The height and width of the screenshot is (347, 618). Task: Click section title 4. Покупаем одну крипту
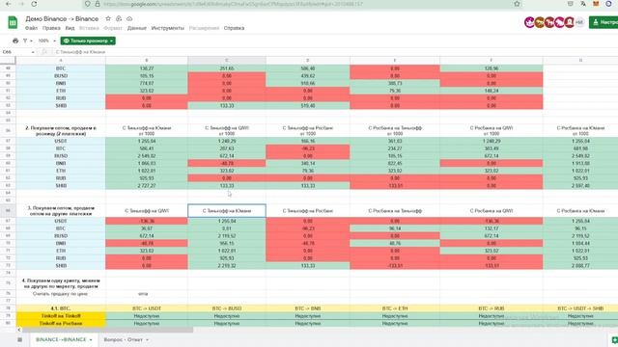(61, 283)
